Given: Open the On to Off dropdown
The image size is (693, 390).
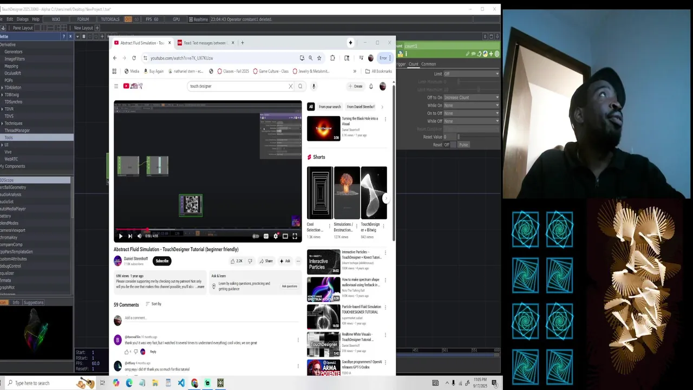Looking at the screenshot, I should [472, 113].
